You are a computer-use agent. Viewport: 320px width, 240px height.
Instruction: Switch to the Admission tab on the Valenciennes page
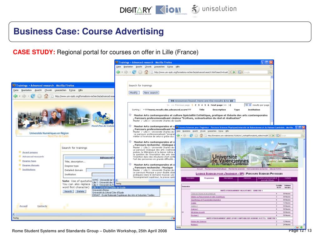pos(247,179)
